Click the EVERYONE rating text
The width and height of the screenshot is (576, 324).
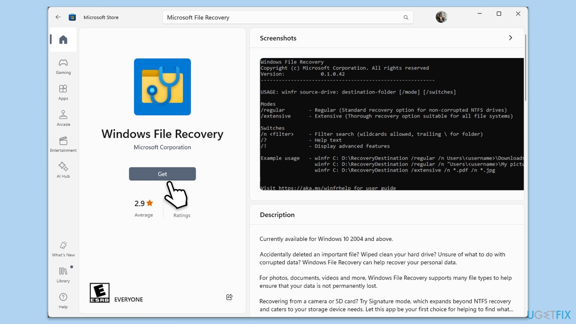(x=129, y=300)
